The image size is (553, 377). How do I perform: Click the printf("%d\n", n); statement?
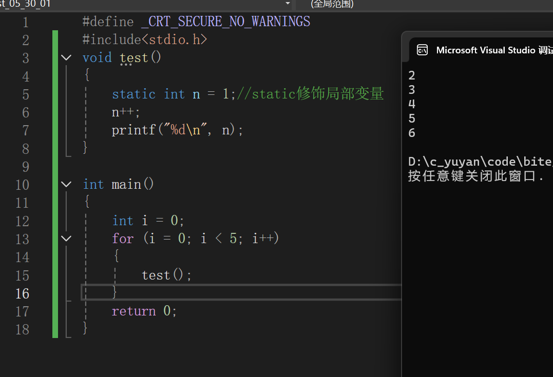(x=177, y=130)
